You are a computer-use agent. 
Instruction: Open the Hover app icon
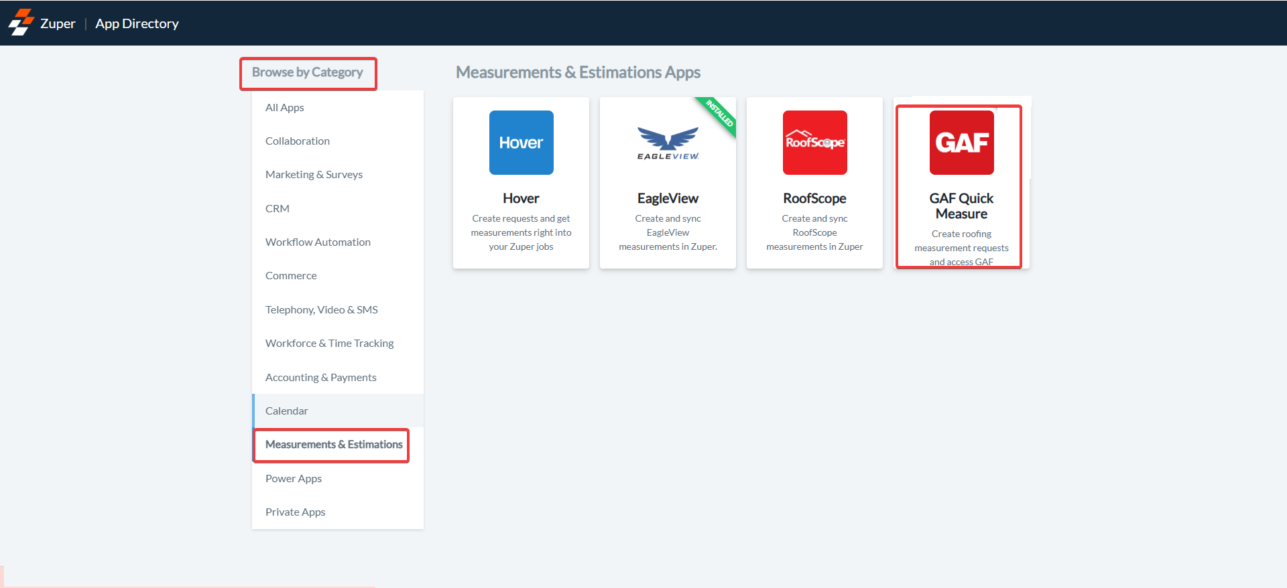[522, 143]
